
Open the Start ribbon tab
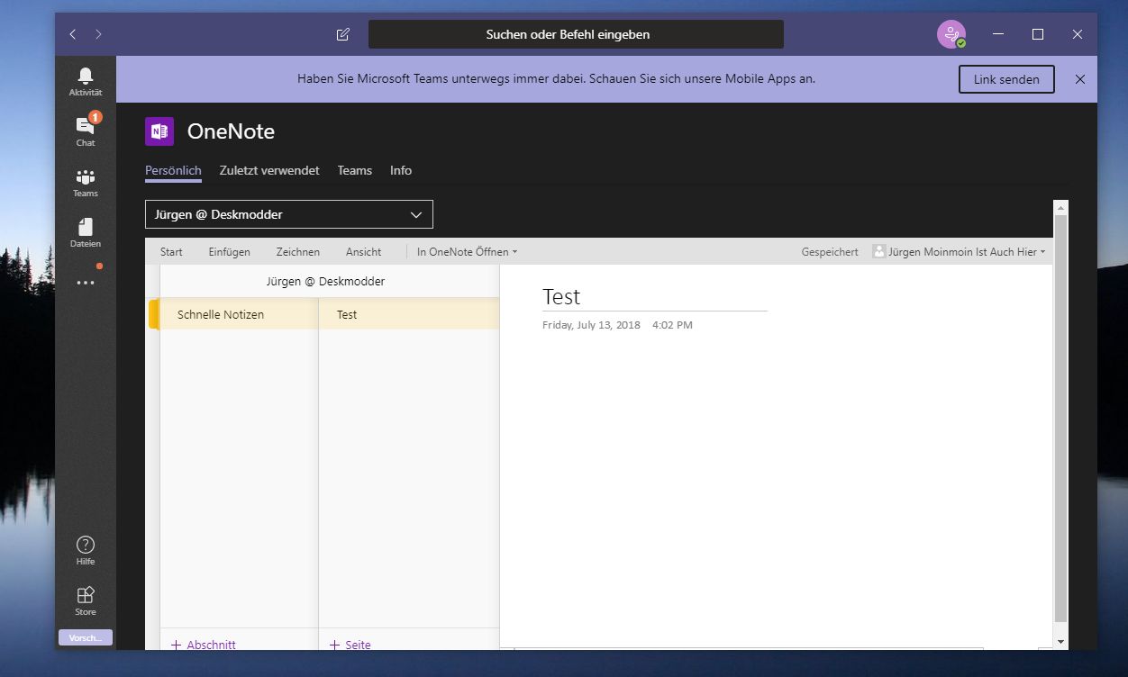coord(171,252)
